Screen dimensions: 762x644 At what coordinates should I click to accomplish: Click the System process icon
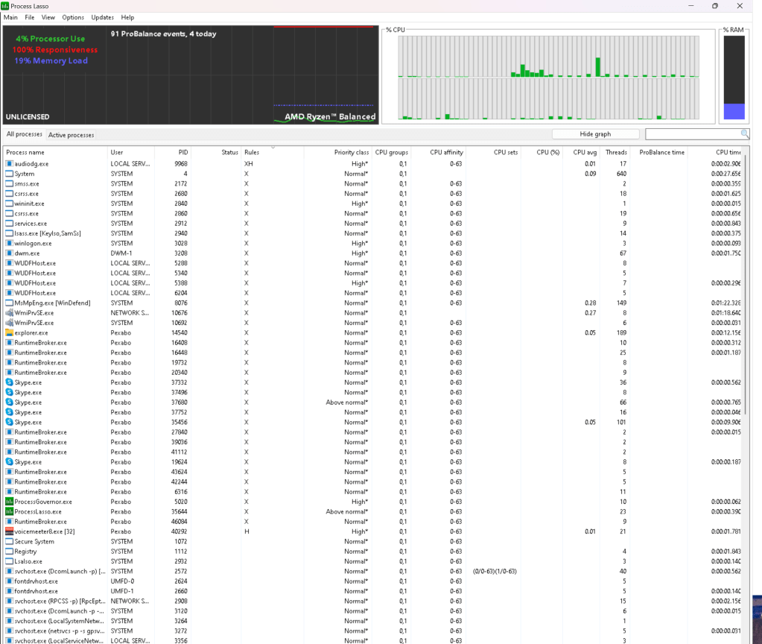[x=9, y=174]
